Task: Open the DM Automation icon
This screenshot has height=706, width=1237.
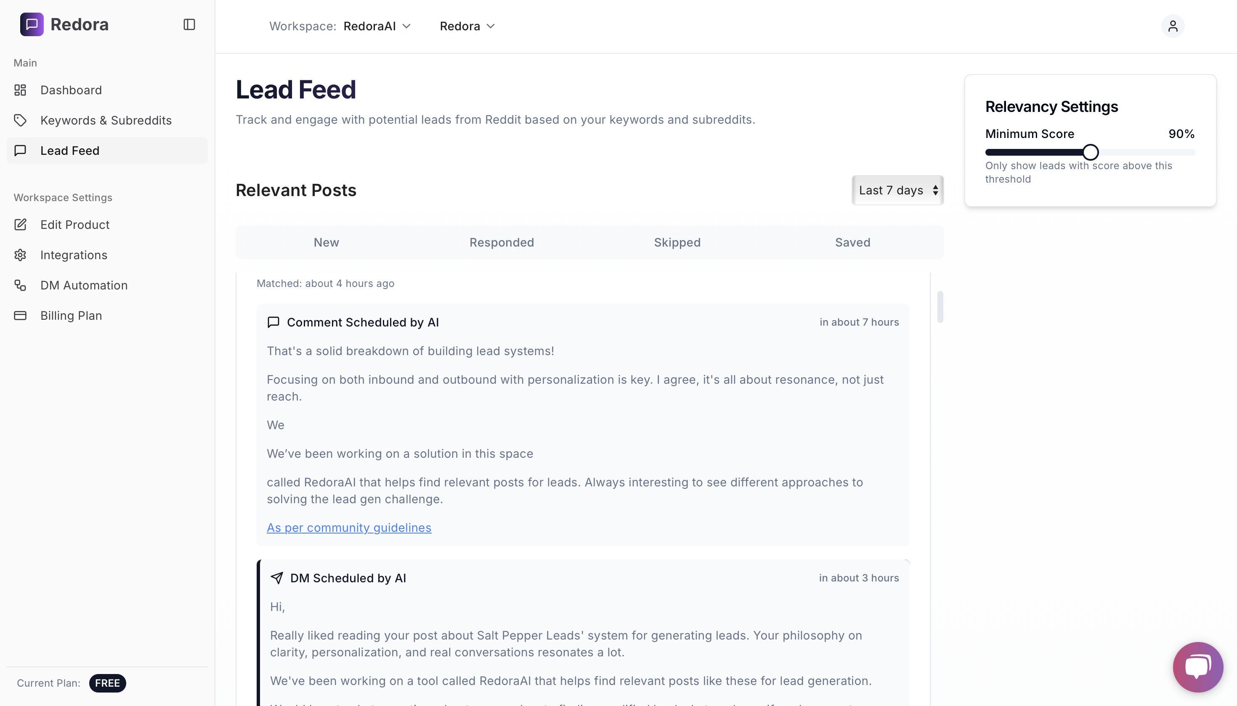Action: pyautogui.click(x=20, y=285)
